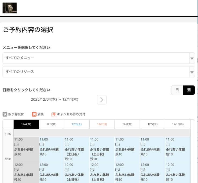198x183 pixels.
Task: Choose 11:00 ふれあい体験(土日祝) slot on 12/6
Action: [77, 149]
